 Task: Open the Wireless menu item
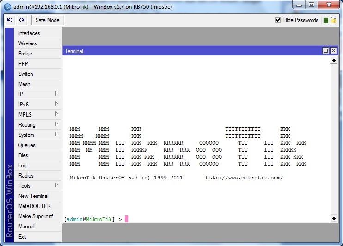click(37, 43)
